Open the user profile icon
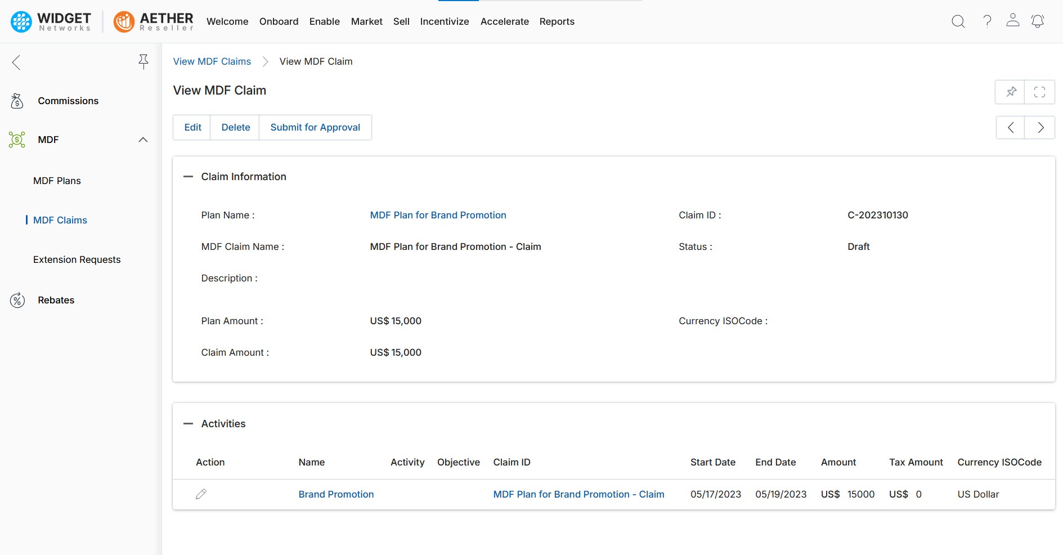Image resolution: width=1063 pixels, height=555 pixels. (1012, 21)
